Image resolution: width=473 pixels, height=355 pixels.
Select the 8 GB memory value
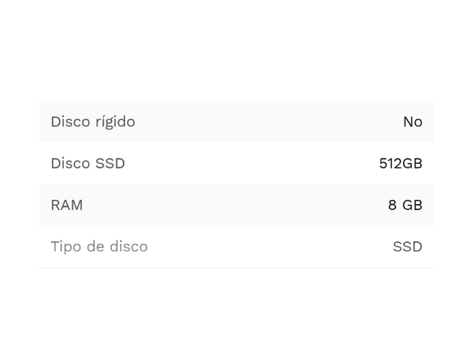[x=405, y=205]
